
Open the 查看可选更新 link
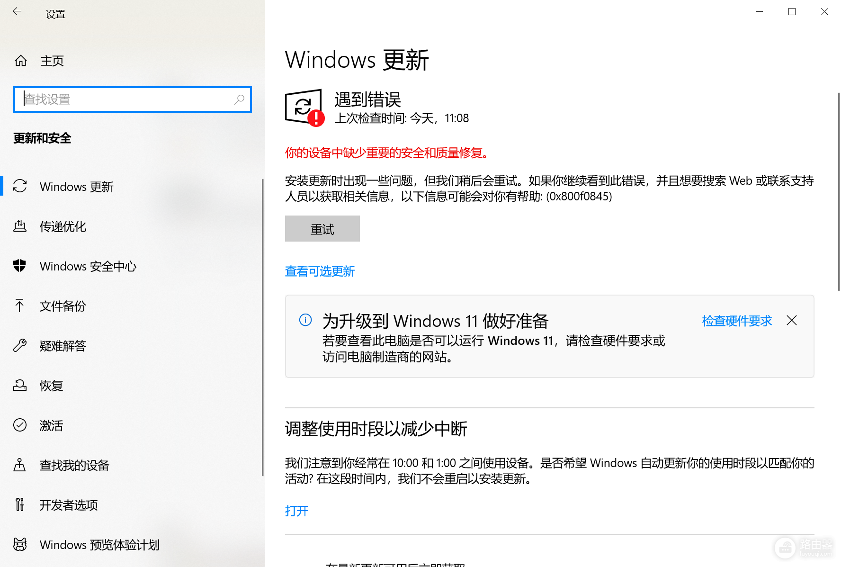[320, 271]
